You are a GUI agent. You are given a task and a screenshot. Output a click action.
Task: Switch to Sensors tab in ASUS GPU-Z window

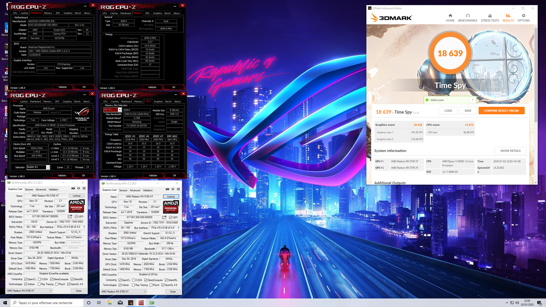tap(29, 189)
